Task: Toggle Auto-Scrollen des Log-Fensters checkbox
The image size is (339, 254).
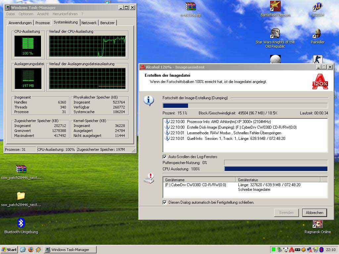Action: click(165, 156)
